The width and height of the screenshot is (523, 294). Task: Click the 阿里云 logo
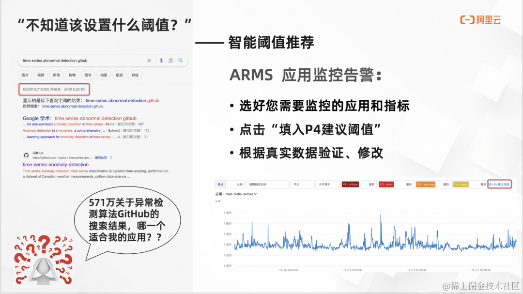click(x=480, y=20)
